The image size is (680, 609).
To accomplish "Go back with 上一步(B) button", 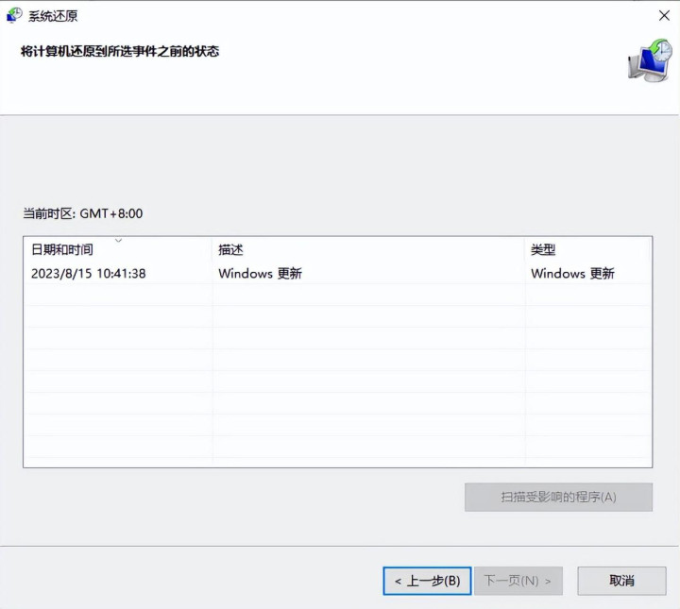I will tap(427, 581).
